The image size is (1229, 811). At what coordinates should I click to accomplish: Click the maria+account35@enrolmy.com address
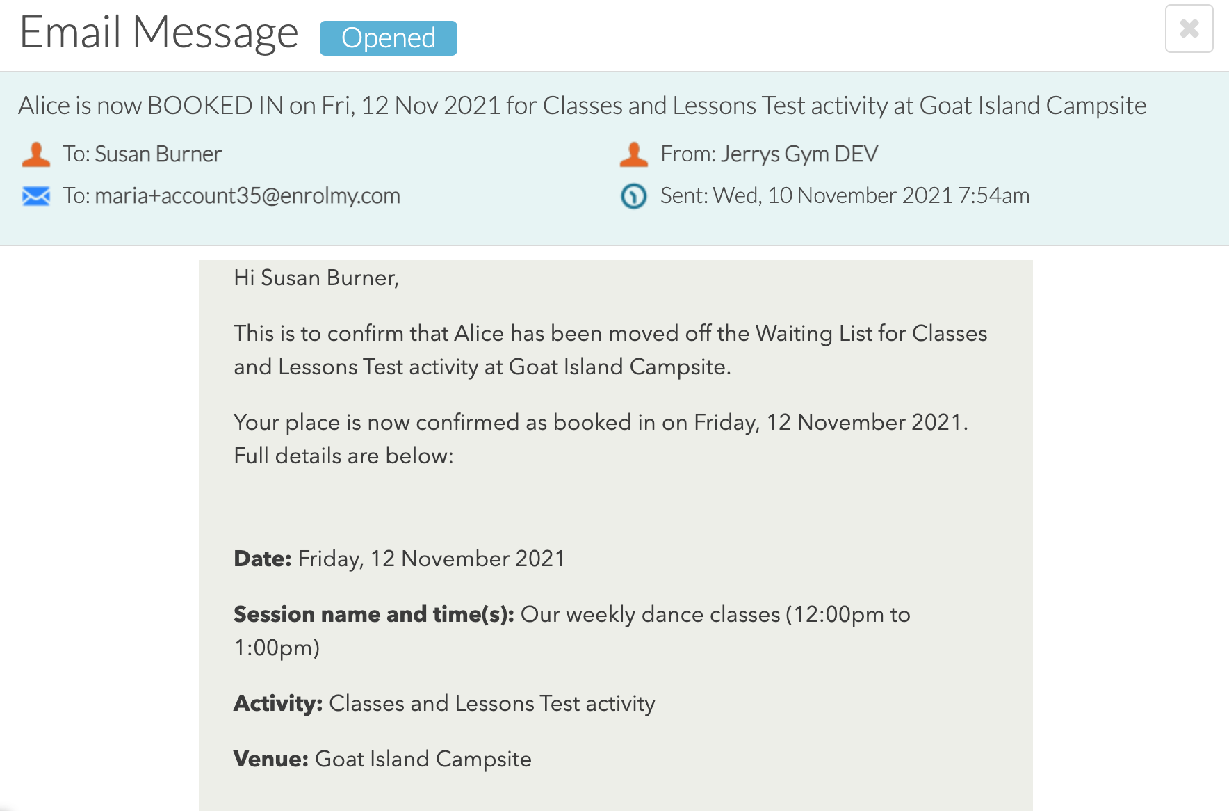pyautogui.click(x=247, y=195)
